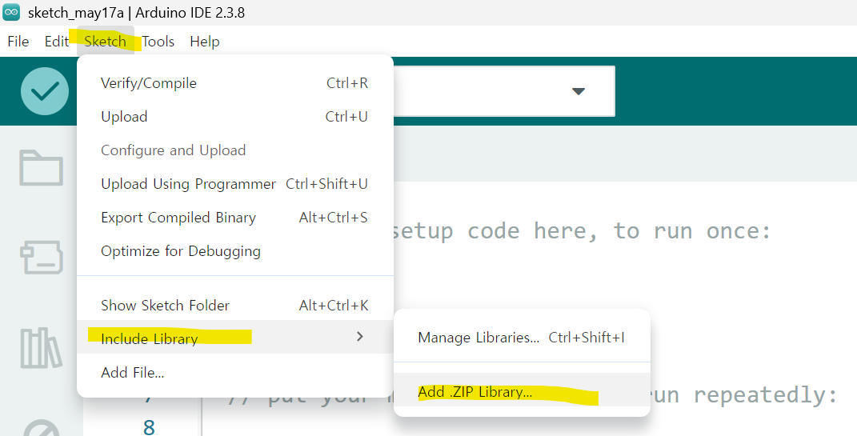Open the Library Manager books icon
857x436 pixels.
[x=41, y=347]
